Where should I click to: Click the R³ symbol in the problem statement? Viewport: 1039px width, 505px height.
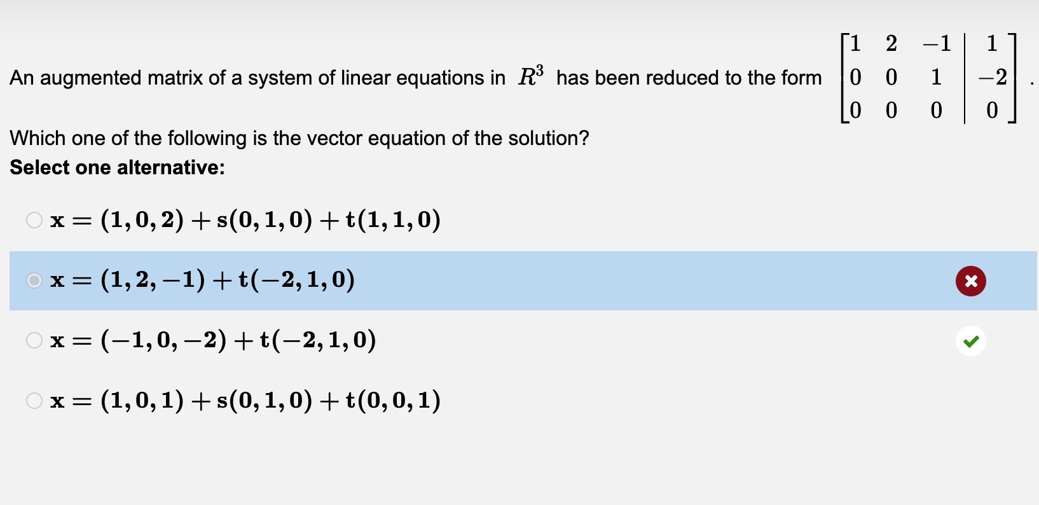click(532, 75)
